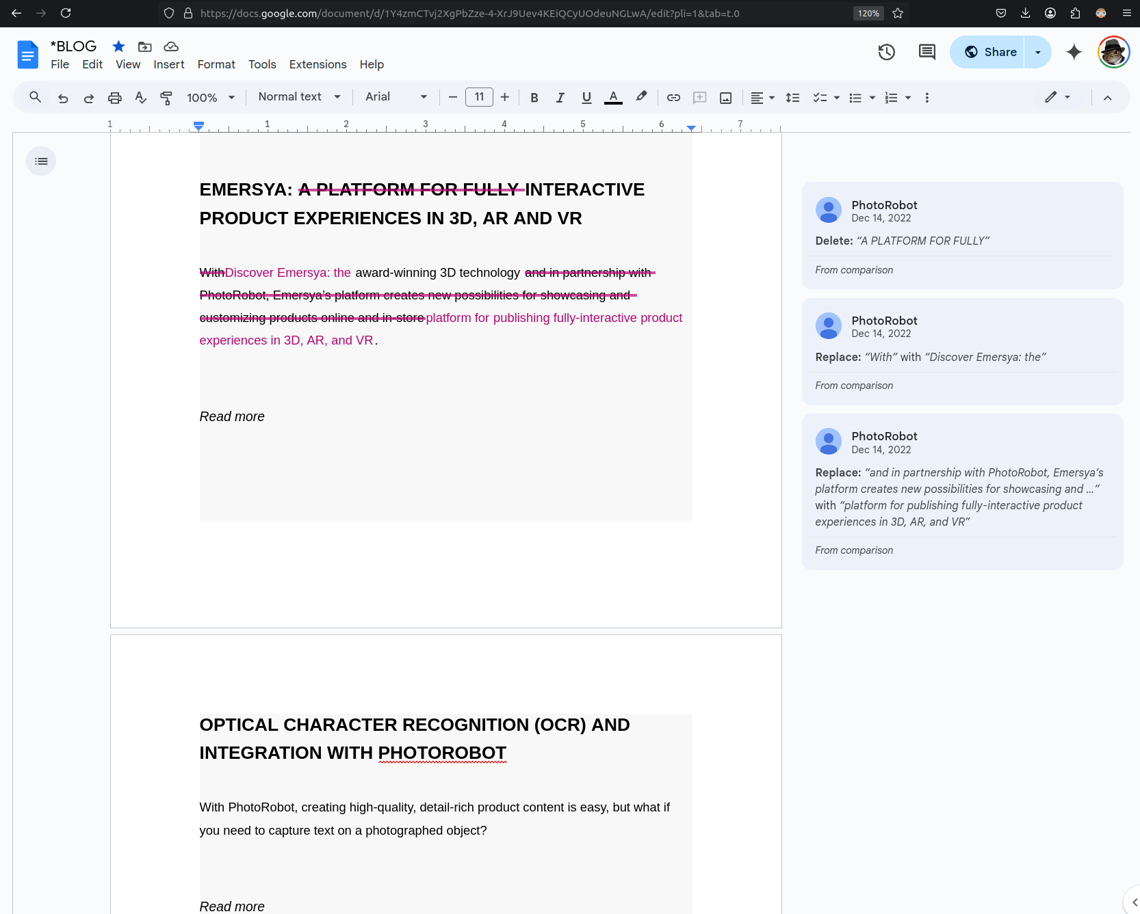Open the text color picker

pos(614,98)
